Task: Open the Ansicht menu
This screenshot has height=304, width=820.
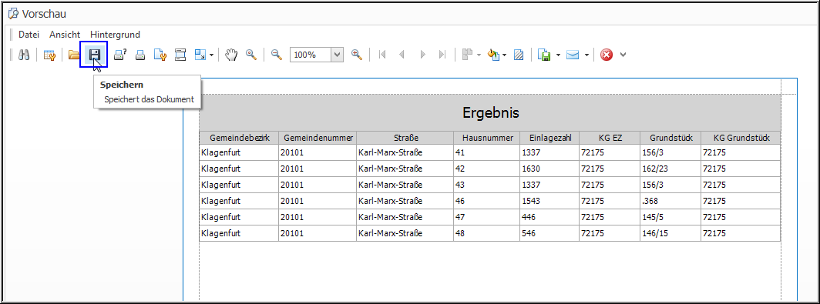Action: 65,35
